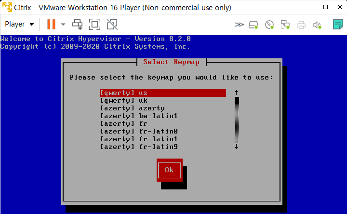The image size is (347, 214).
Task: Select the [azerty] azerty keymap
Action: pyautogui.click(x=163, y=108)
